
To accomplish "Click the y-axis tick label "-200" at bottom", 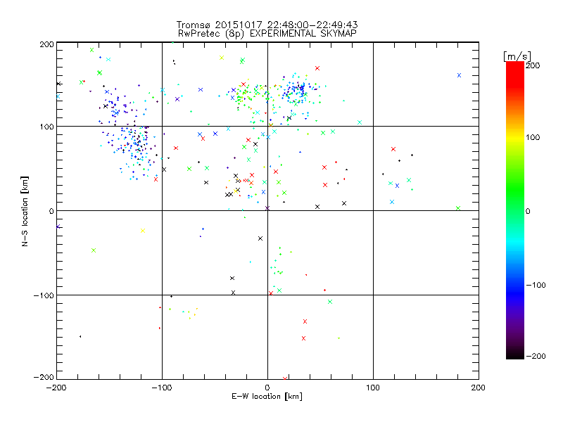I will coord(44,377).
